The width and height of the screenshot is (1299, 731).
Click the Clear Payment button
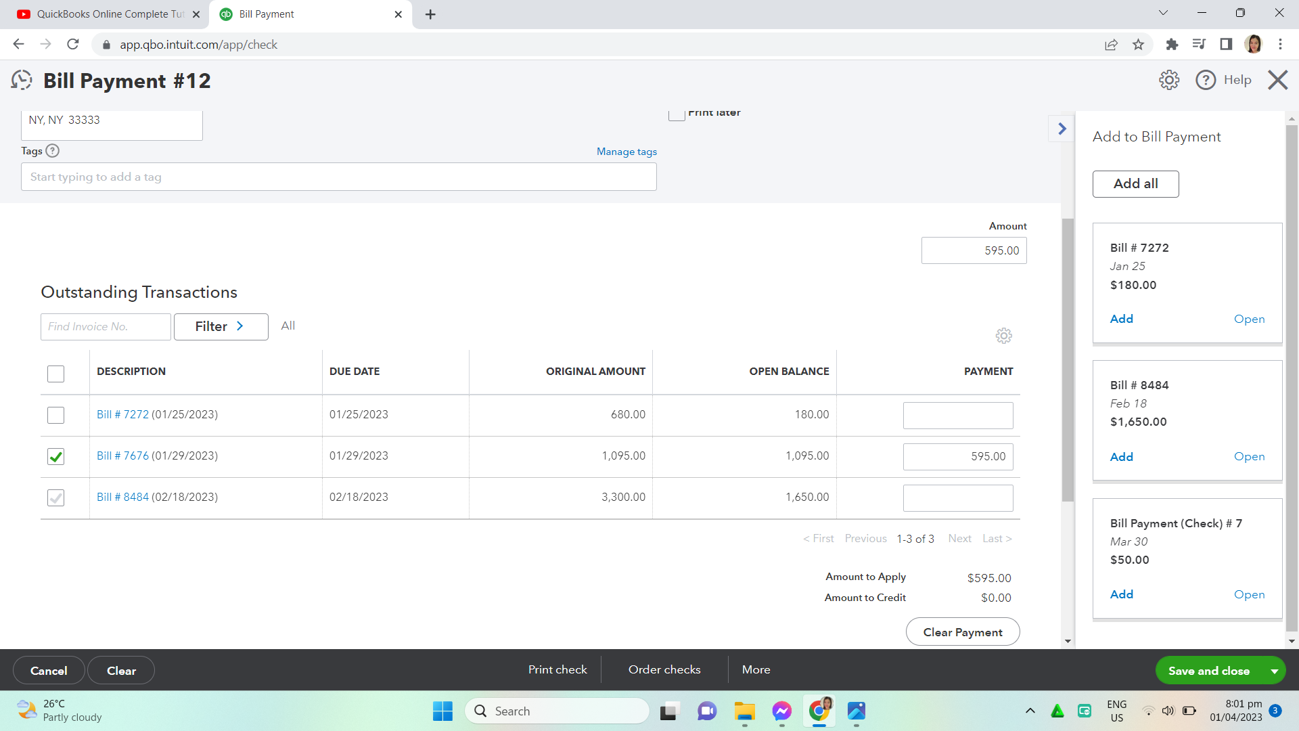(x=963, y=632)
